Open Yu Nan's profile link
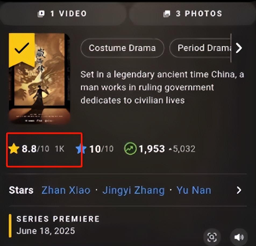256x246 pixels. [x=194, y=190]
